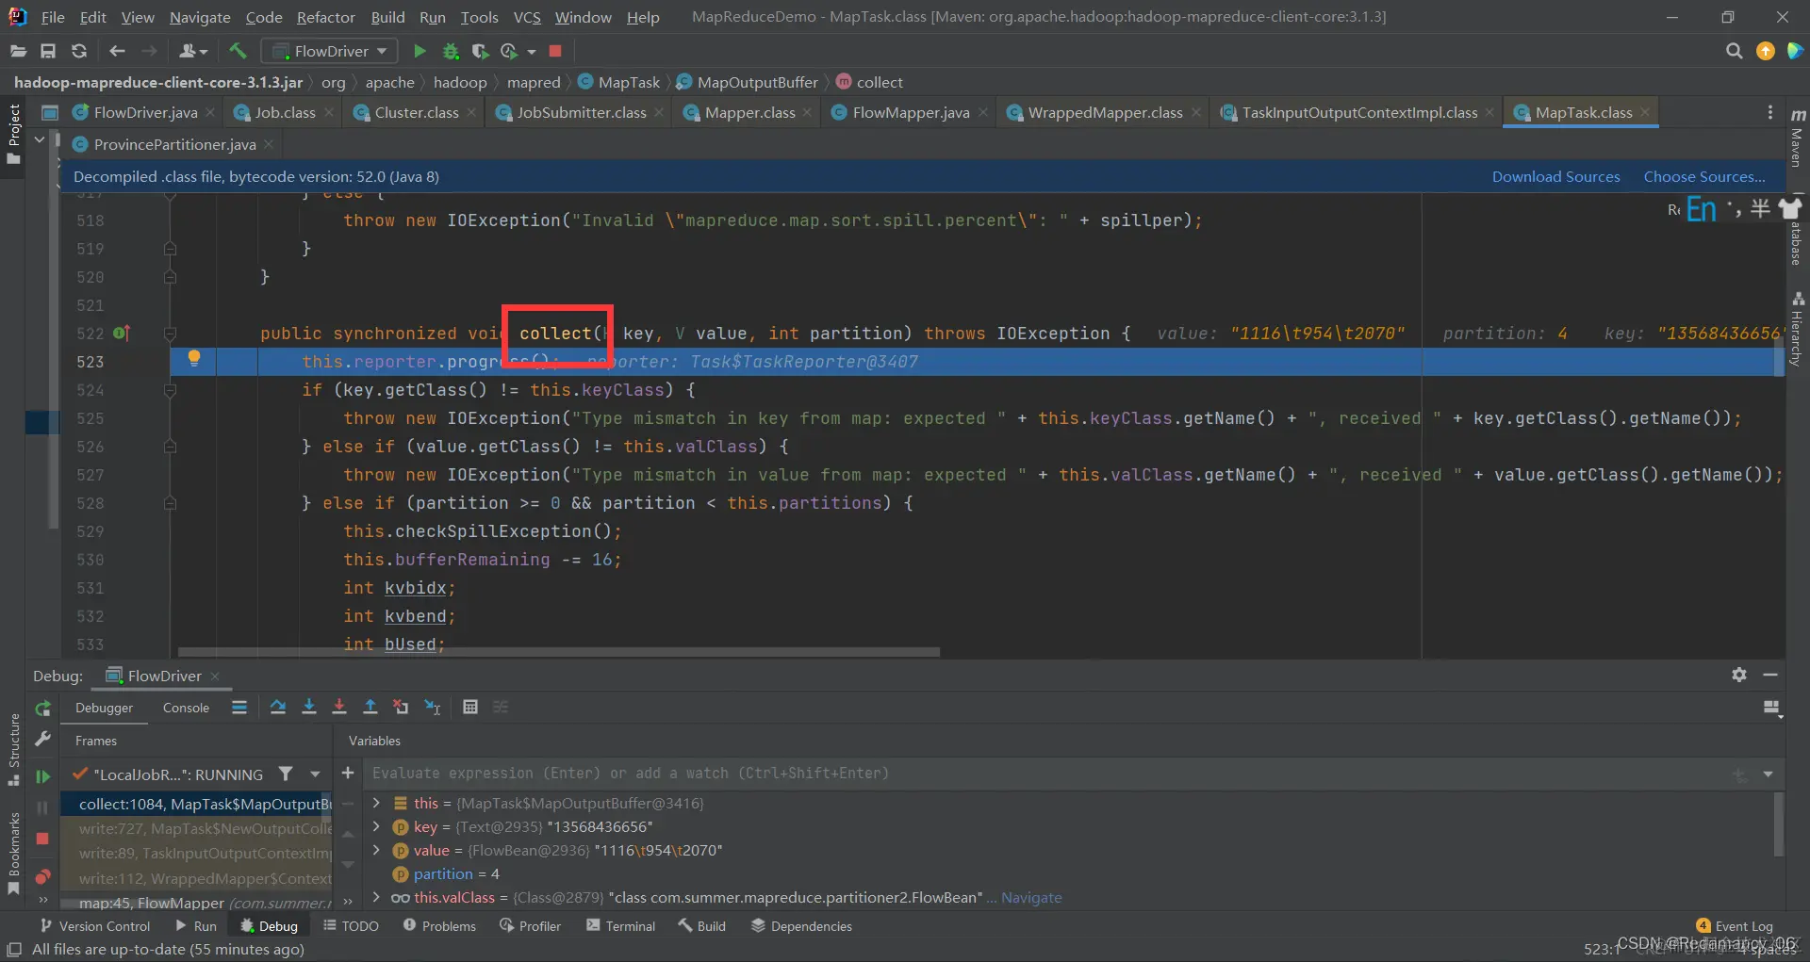Click Step Out icon in debugger toolbar
This screenshot has width=1810, height=962.
(370, 708)
